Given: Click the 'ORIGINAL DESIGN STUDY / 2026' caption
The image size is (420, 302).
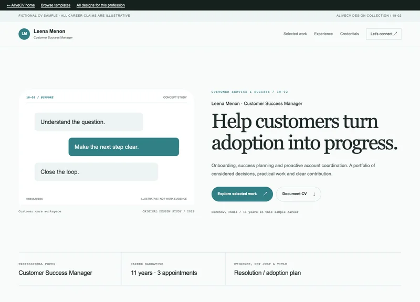Looking at the screenshot, I should [x=168, y=211].
